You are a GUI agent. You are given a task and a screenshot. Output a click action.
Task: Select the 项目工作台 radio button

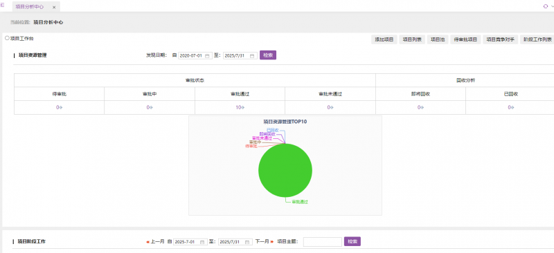pos(7,38)
